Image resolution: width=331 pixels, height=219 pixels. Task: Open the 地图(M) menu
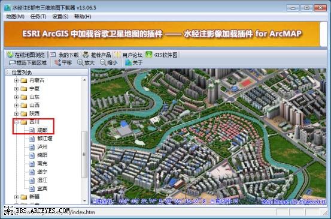[15, 17]
